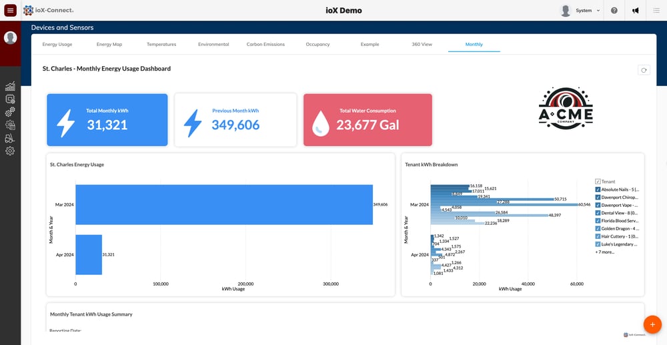Click the orange plus floating button
The height and width of the screenshot is (345, 667).
tap(652, 324)
